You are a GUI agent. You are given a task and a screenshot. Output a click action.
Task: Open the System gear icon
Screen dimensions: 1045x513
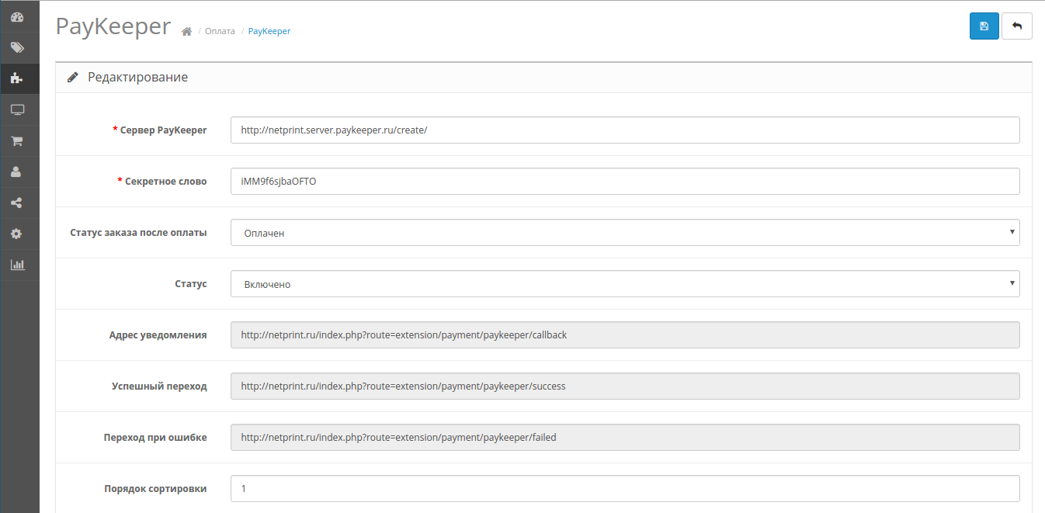[17, 234]
